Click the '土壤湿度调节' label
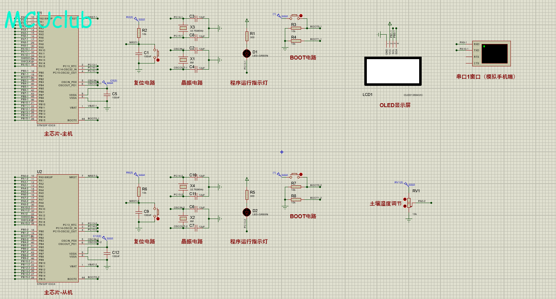The image size is (556, 299). click(386, 204)
